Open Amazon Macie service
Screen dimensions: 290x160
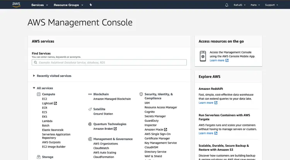154,130
